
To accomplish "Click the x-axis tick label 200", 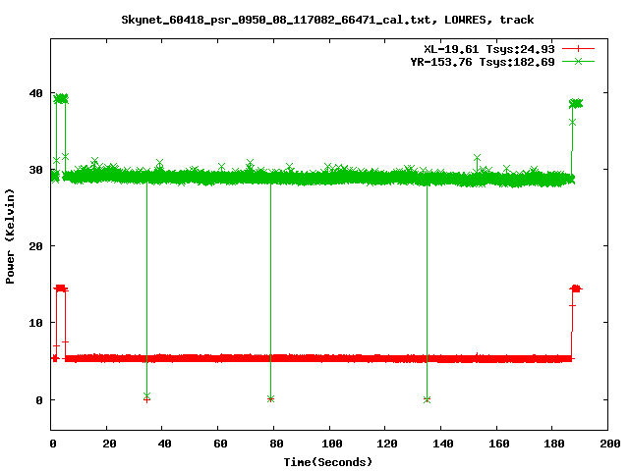I will [610, 444].
